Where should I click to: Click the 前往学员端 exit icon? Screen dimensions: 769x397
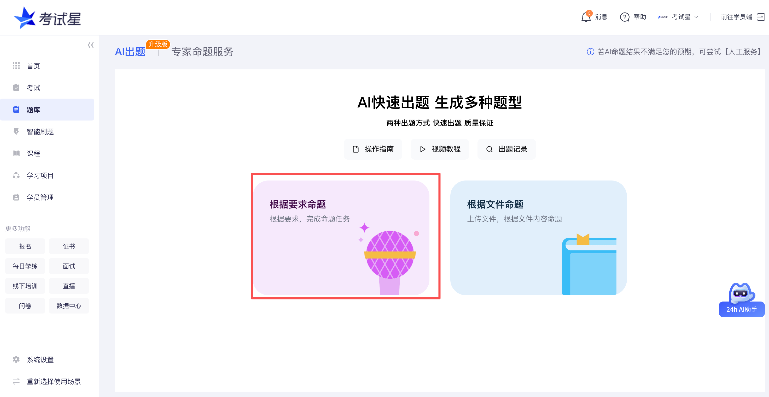761,17
